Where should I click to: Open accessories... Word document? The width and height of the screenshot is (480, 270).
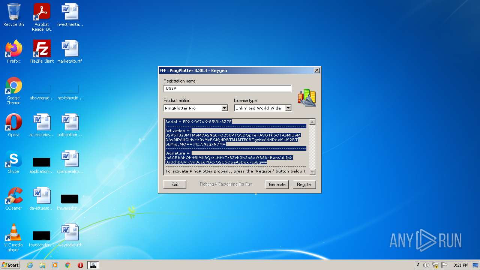tap(42, 125)
